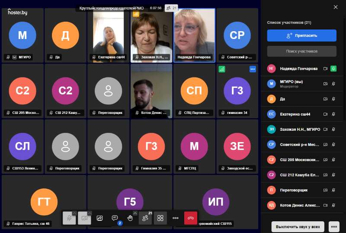Viewport: 346px width, 233px height.
Task: Toggle camera icon for Надежда Гончарова in list
Action: pyautogui.click(x=325, y=68)
